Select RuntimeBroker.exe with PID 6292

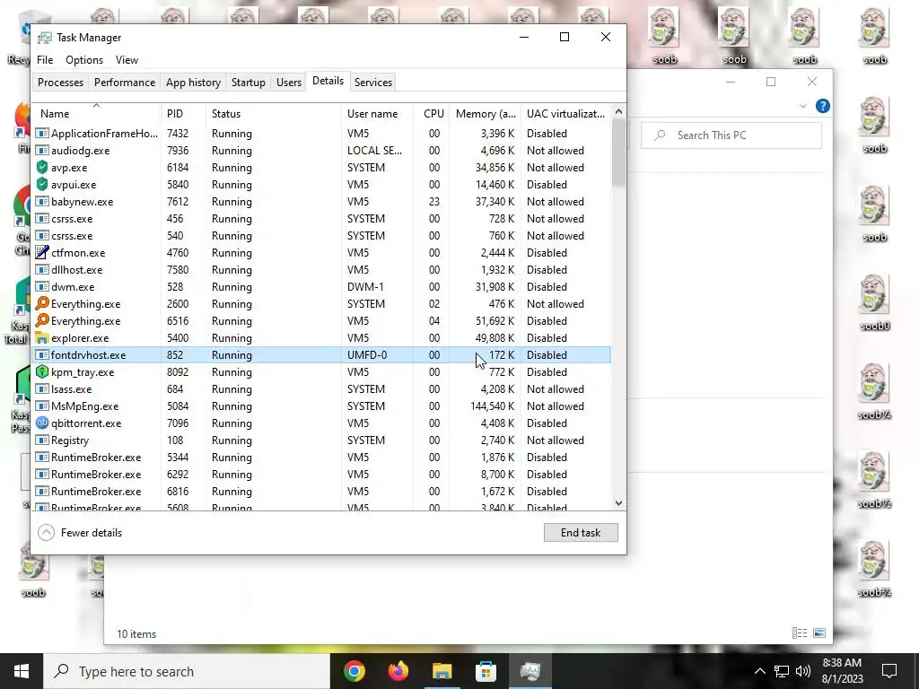tap(322, 475)
